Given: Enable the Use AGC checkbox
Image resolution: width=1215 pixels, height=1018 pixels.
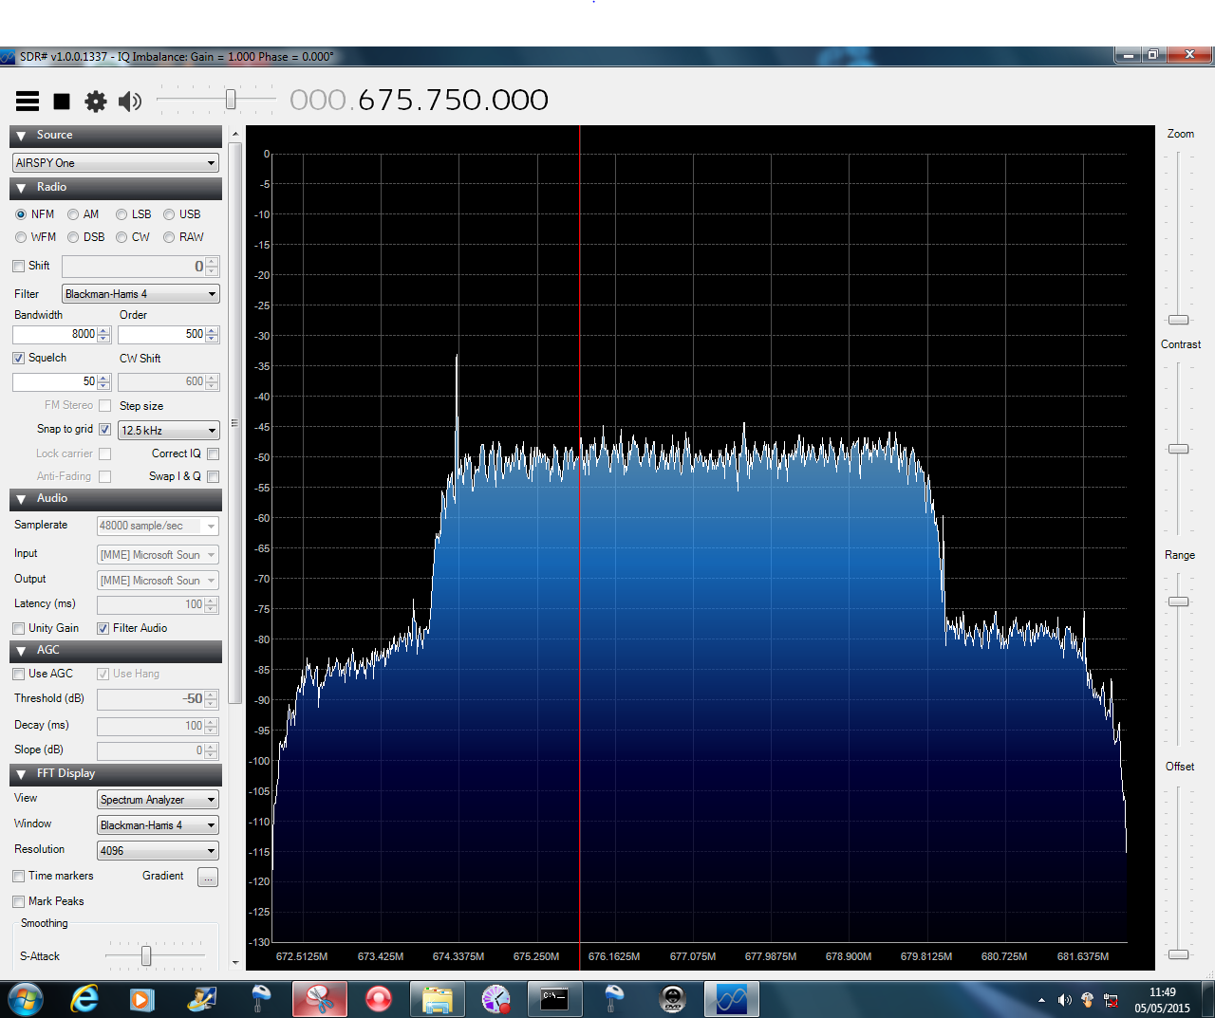Looking at the screenshot, I should (19, 675).
